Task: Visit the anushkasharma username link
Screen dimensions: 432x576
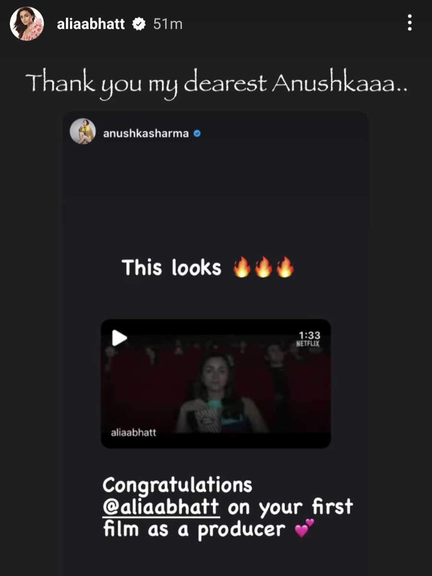Action: tap(146, 134)
